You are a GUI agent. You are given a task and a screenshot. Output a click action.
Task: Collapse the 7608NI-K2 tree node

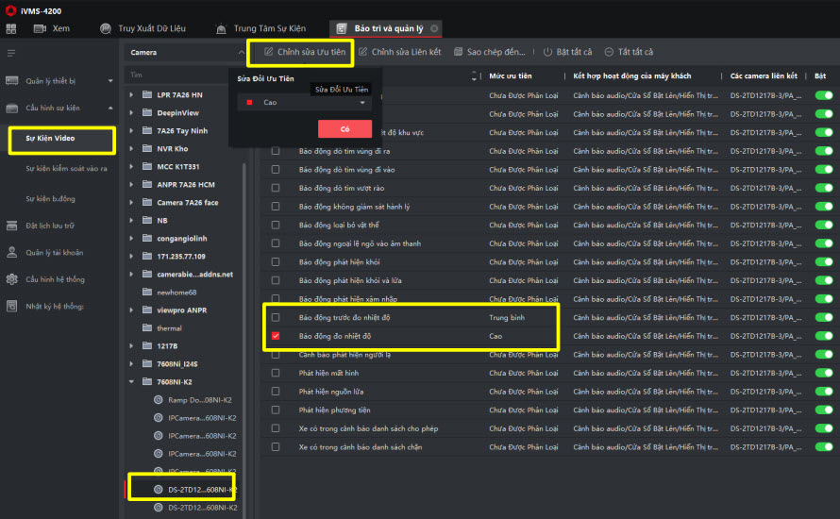(x=131, y=382)
